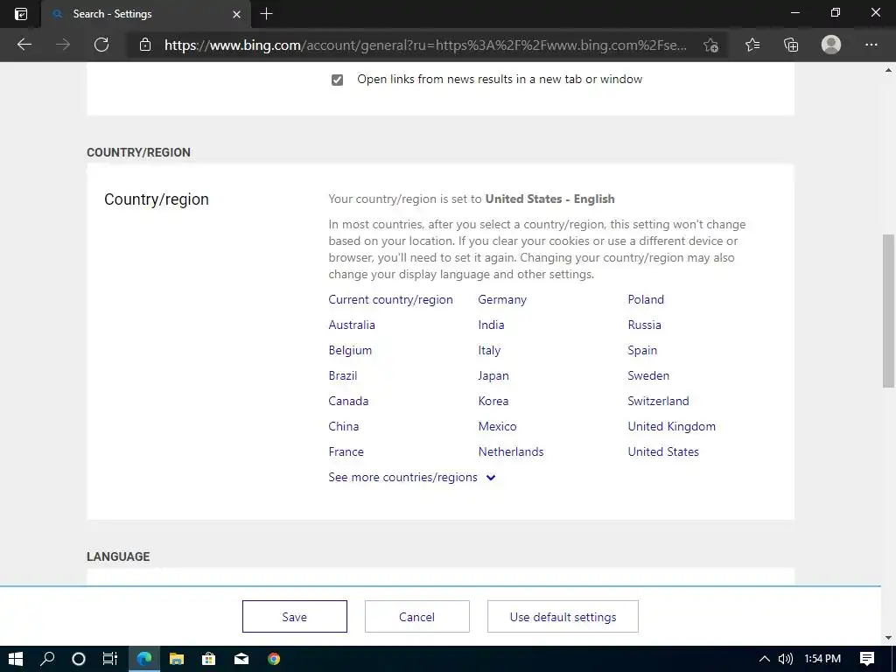The image size is (896, 672).
Task: Choose France as country/region
Action: point(346,451)
